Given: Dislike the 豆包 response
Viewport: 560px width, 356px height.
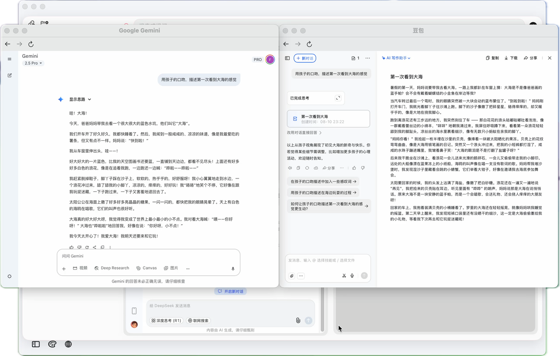Looking at the screenshot, I should (x=363, y=168).
